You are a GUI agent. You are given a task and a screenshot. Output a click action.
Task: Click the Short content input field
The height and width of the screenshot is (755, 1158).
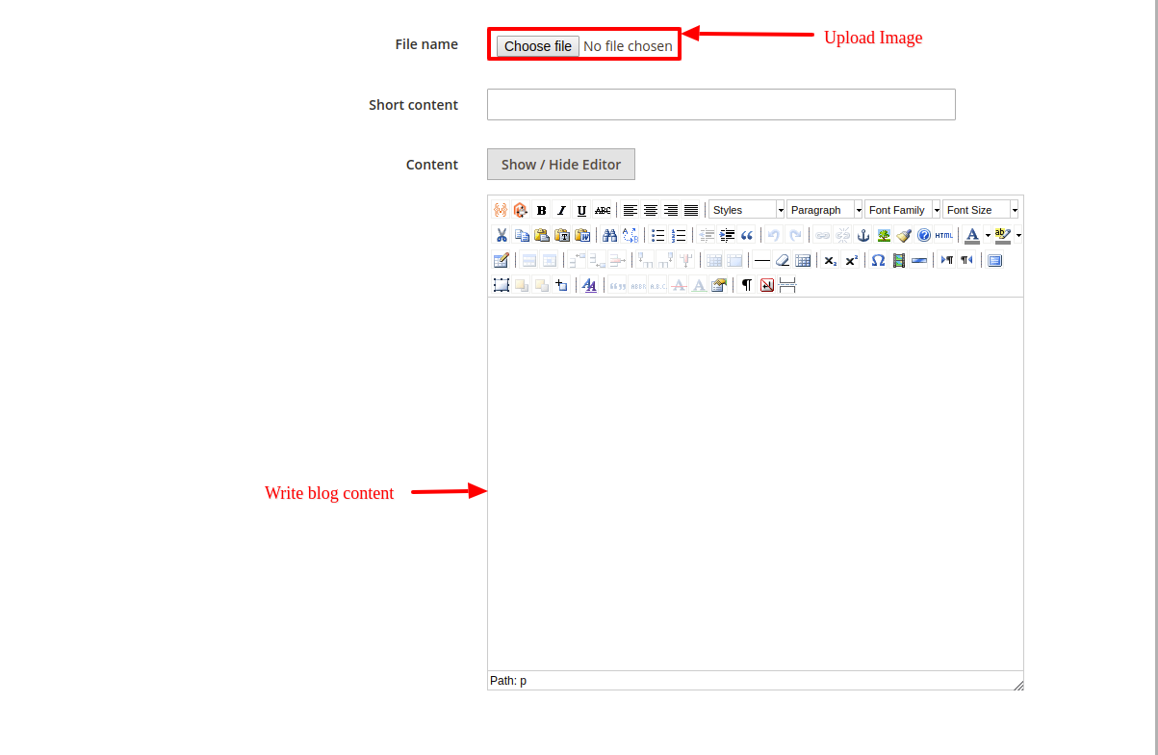pyautogui.click(x=721, y=105)
